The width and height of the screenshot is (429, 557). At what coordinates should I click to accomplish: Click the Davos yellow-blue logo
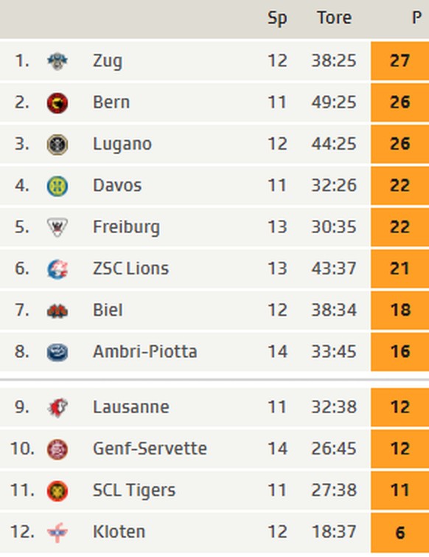(57, 186)
